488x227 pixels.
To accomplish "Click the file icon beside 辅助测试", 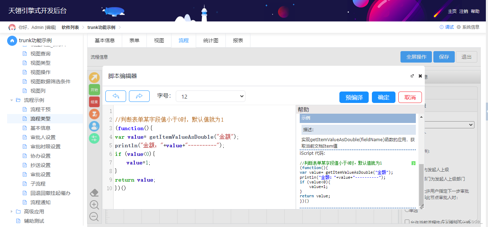I will [x=18, y=221].
